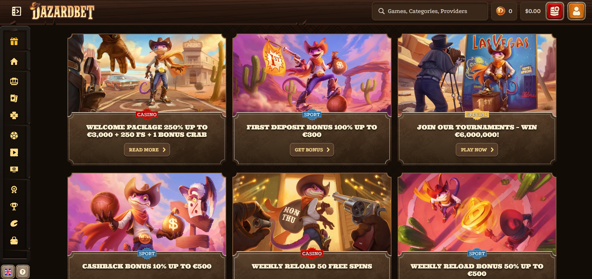This screenshot has width=592, height=279.
Task: Open the UK flag language selector
Action: click(8, 272)
